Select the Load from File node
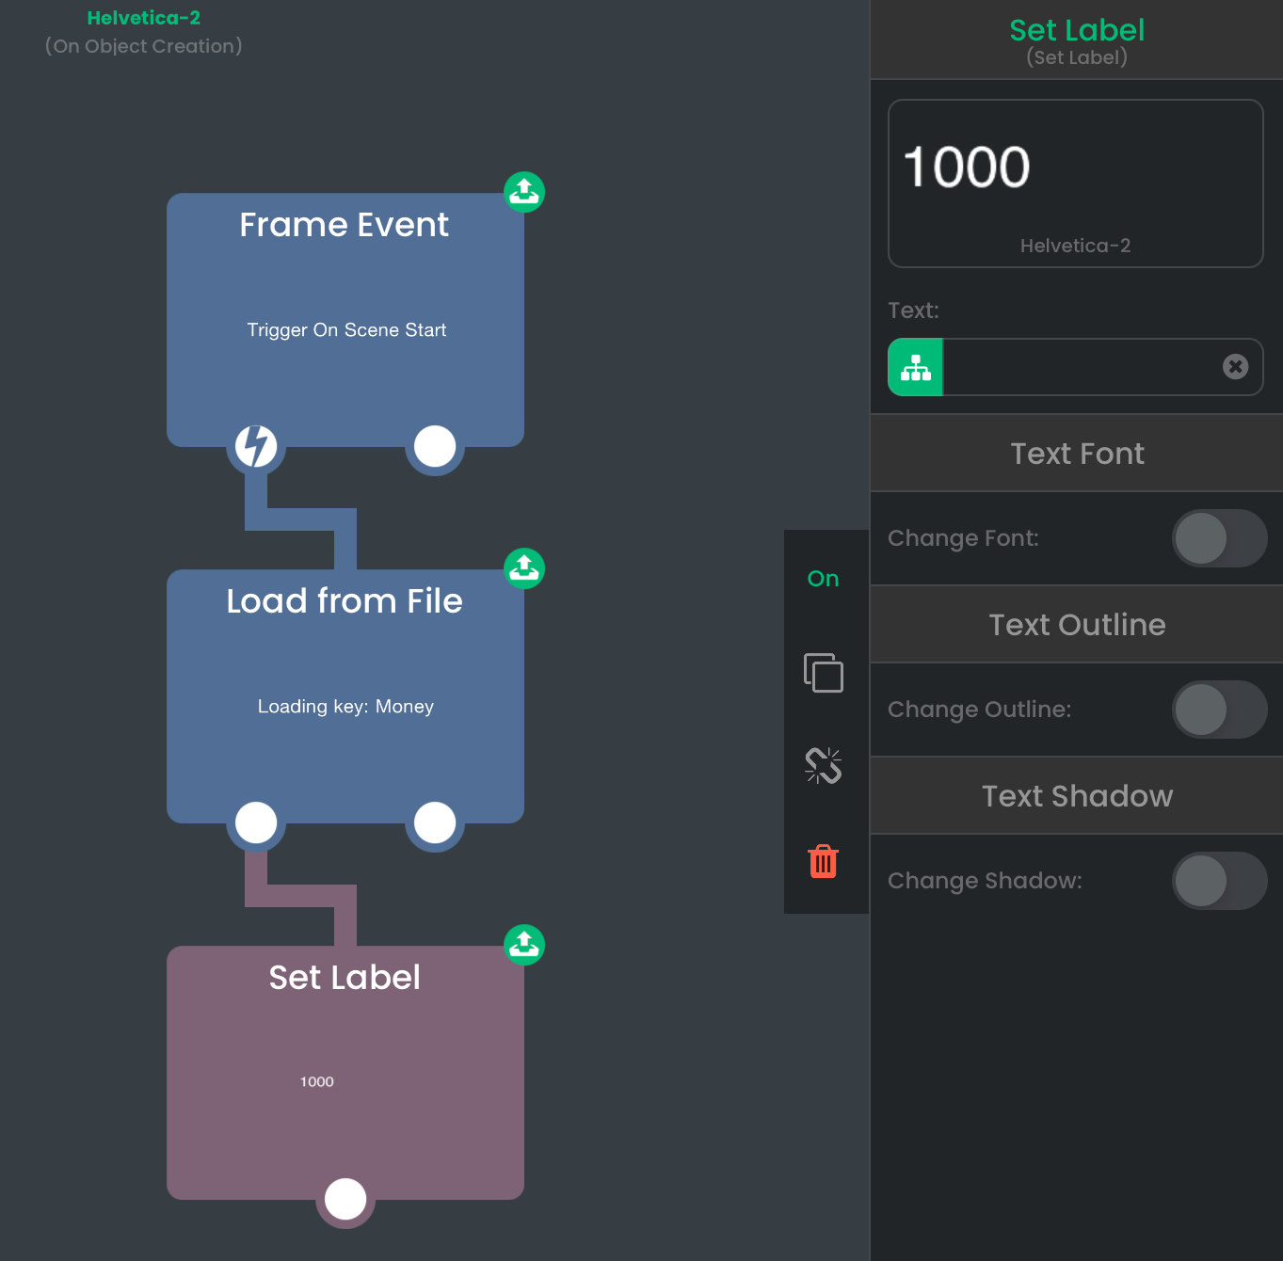This screenshot has height=1261, width=1283. click(x=345, y=696)
